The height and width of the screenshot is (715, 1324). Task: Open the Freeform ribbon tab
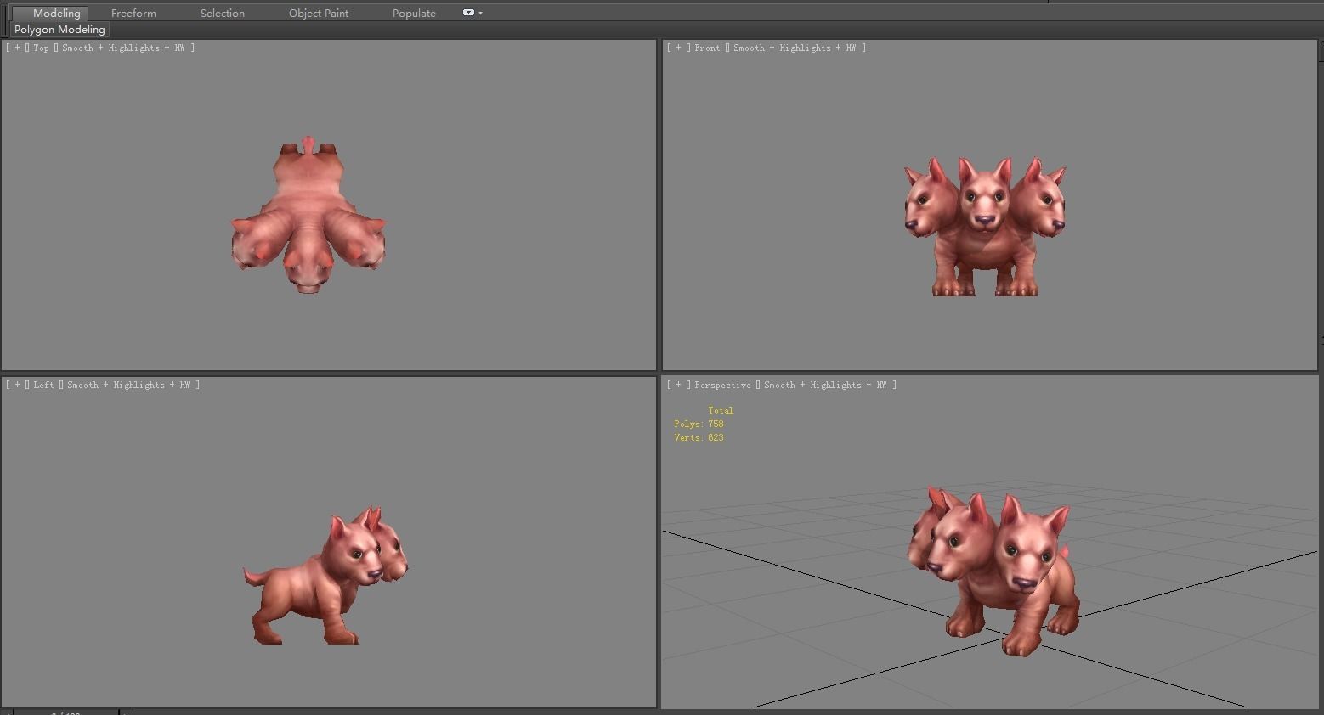[133, 13]
